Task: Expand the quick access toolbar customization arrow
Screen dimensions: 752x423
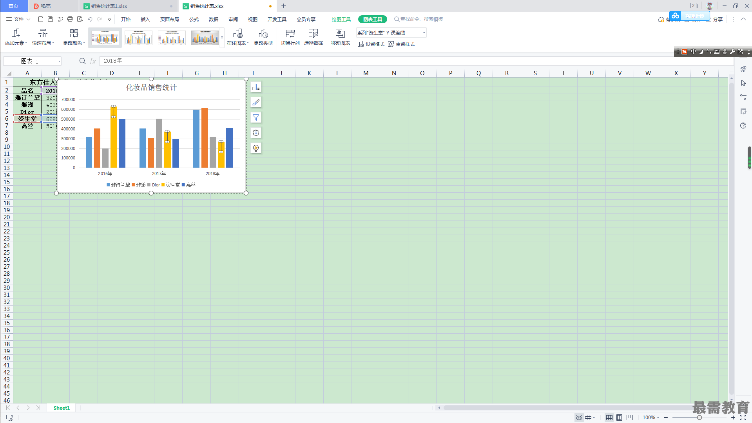Action: coord(109,19)
